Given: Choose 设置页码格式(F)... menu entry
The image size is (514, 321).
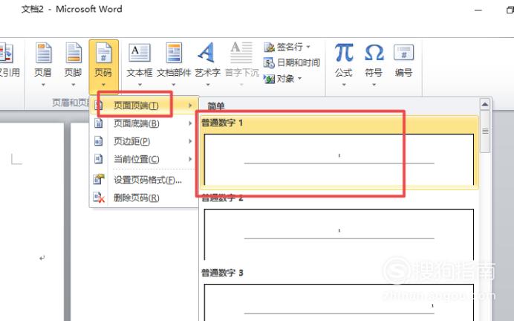Looking at the screenshot, I should click(x=144, y=180).
